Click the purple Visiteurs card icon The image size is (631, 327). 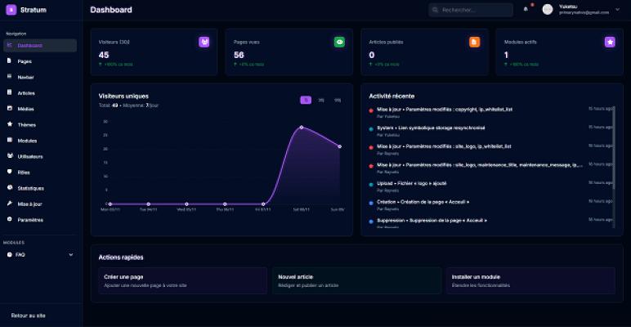pyautogui.click(x=204, y=42)
